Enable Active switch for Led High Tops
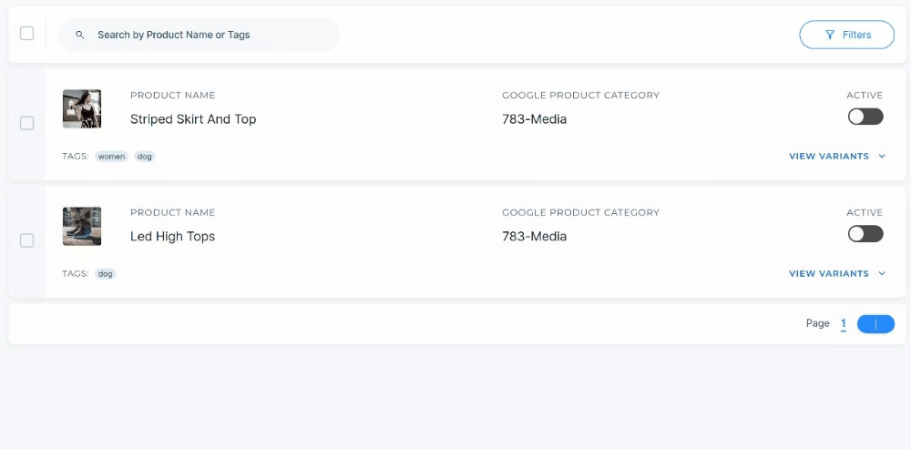Screen dimensions: 911x449 (x=865, y=234)
